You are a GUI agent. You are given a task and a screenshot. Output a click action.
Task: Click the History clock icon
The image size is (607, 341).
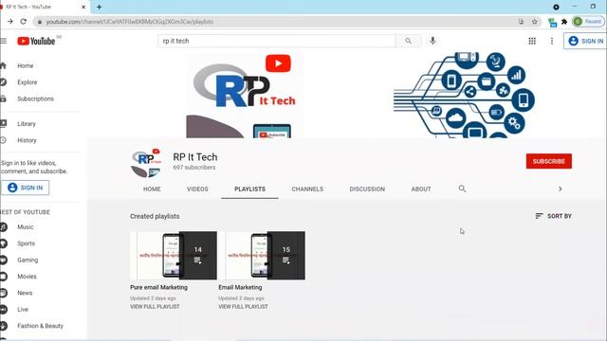[3, 140]
